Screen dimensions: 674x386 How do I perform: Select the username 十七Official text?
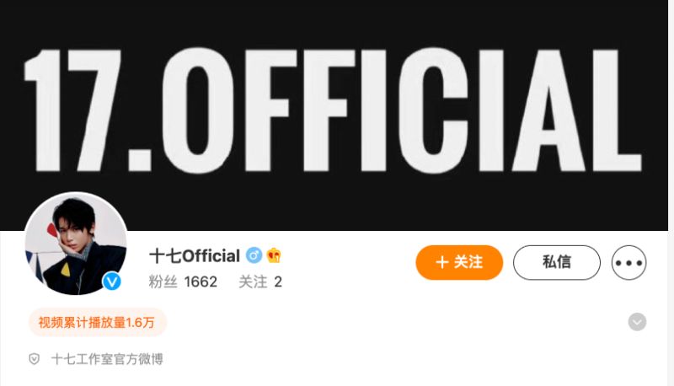tap(195, 256)
